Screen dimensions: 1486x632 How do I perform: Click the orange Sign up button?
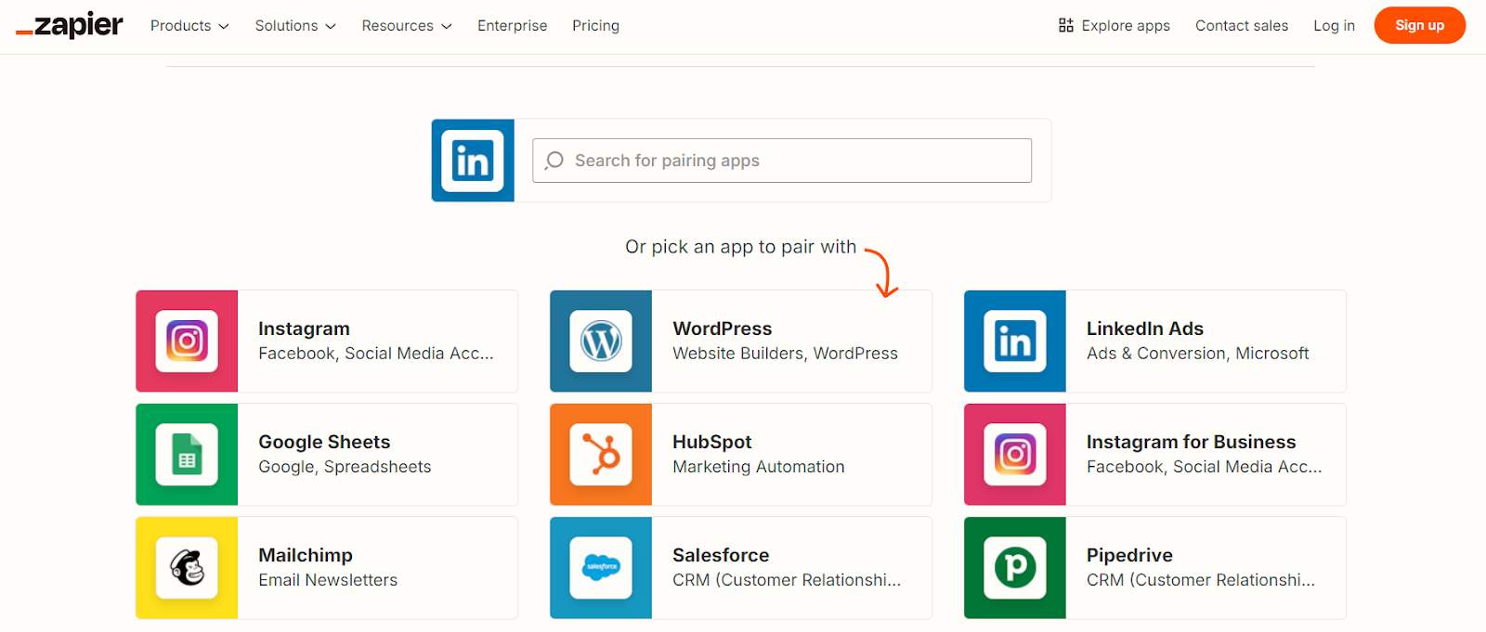[1419, 25]
